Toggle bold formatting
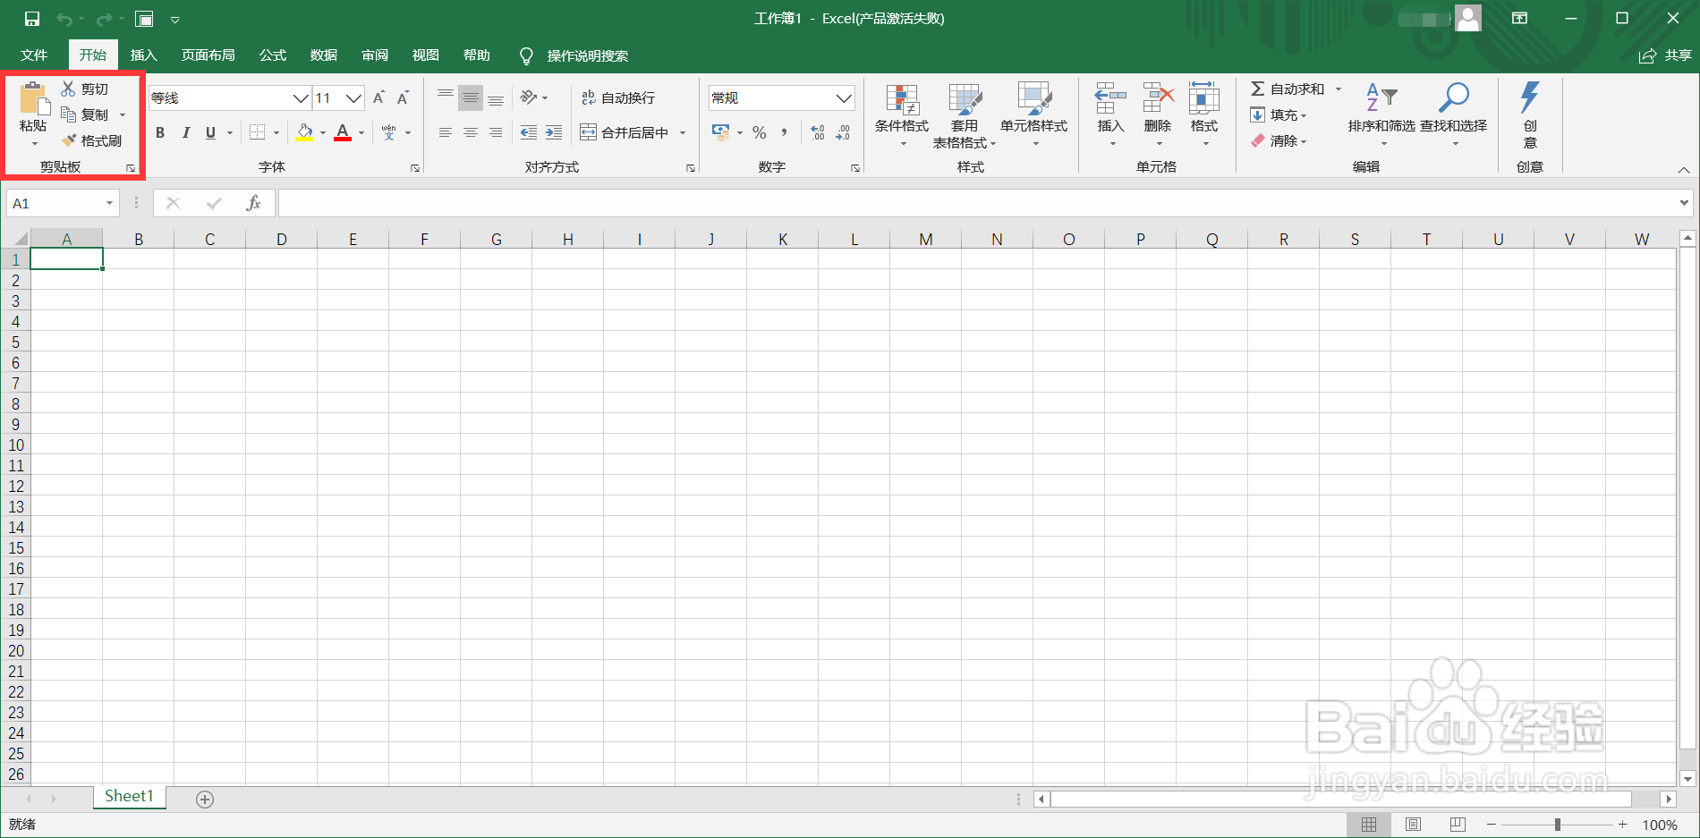Viewport: 1700px width, 838px height. (x=160, y=132)
